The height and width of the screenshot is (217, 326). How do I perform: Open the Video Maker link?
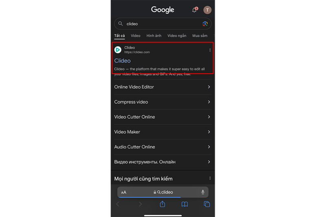point(127,132)
